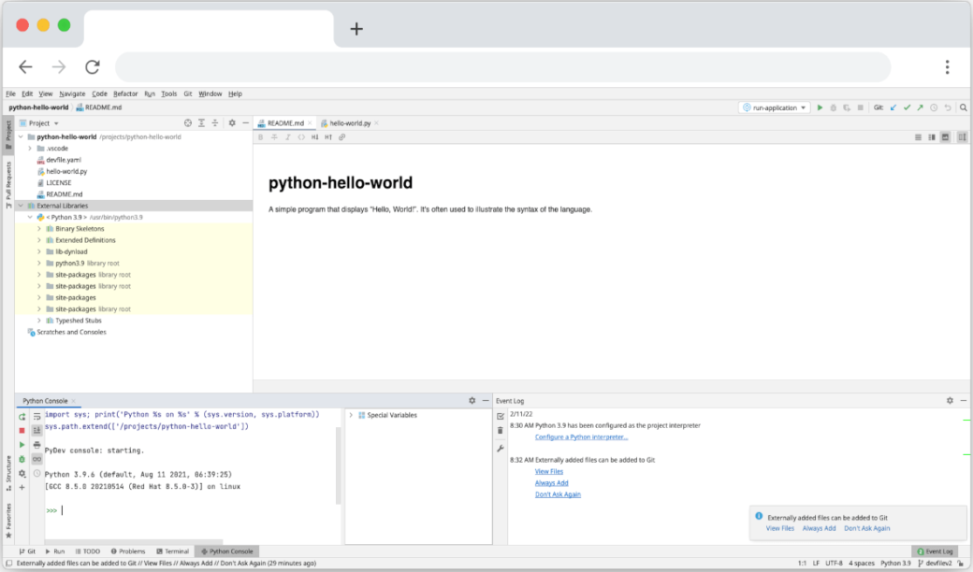Start debugging with the bug icon

[833, 107]
